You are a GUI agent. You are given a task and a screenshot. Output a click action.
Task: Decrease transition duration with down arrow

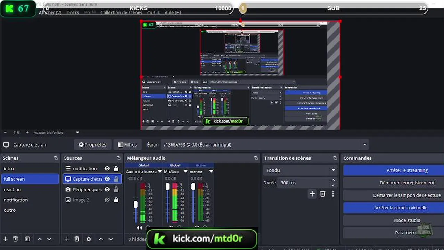334,185
